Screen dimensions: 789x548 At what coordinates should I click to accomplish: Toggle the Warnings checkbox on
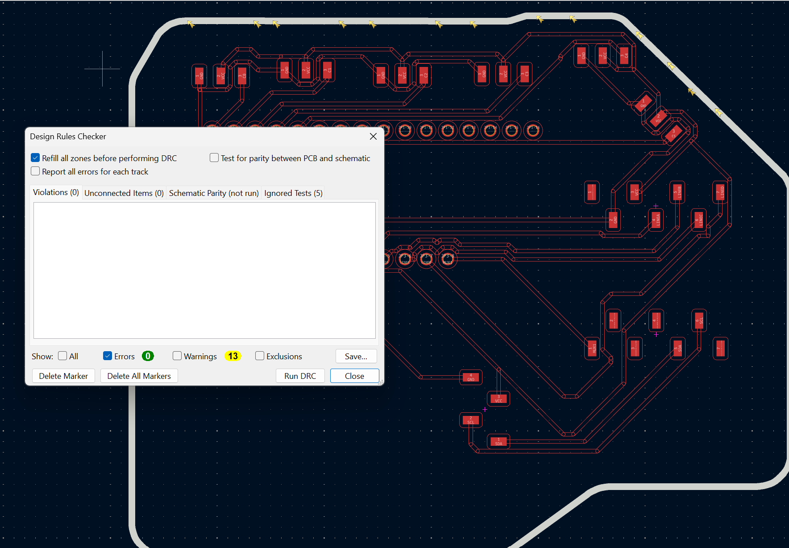(x=177, y=356)
